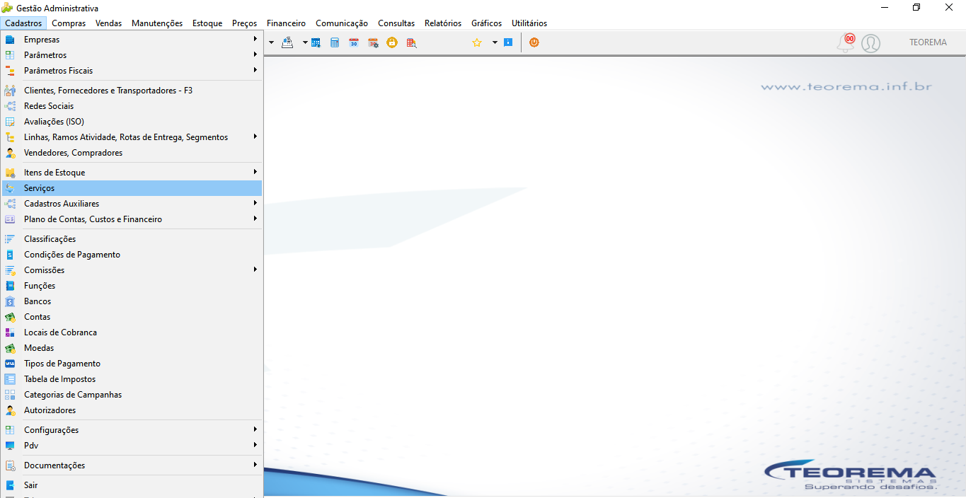Expand the Empresas submenu arrow

click(x=255, y=40)
